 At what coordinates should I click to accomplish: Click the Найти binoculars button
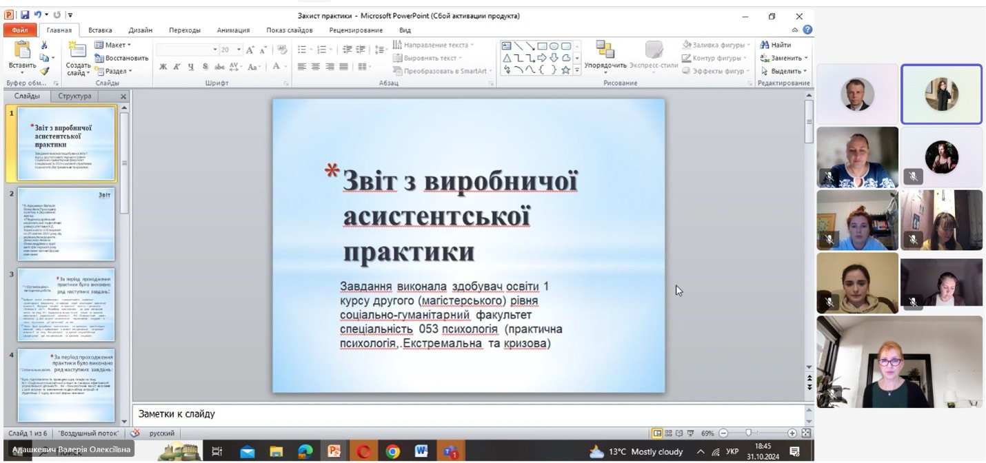pyautogui.click(x=776, y=45)
